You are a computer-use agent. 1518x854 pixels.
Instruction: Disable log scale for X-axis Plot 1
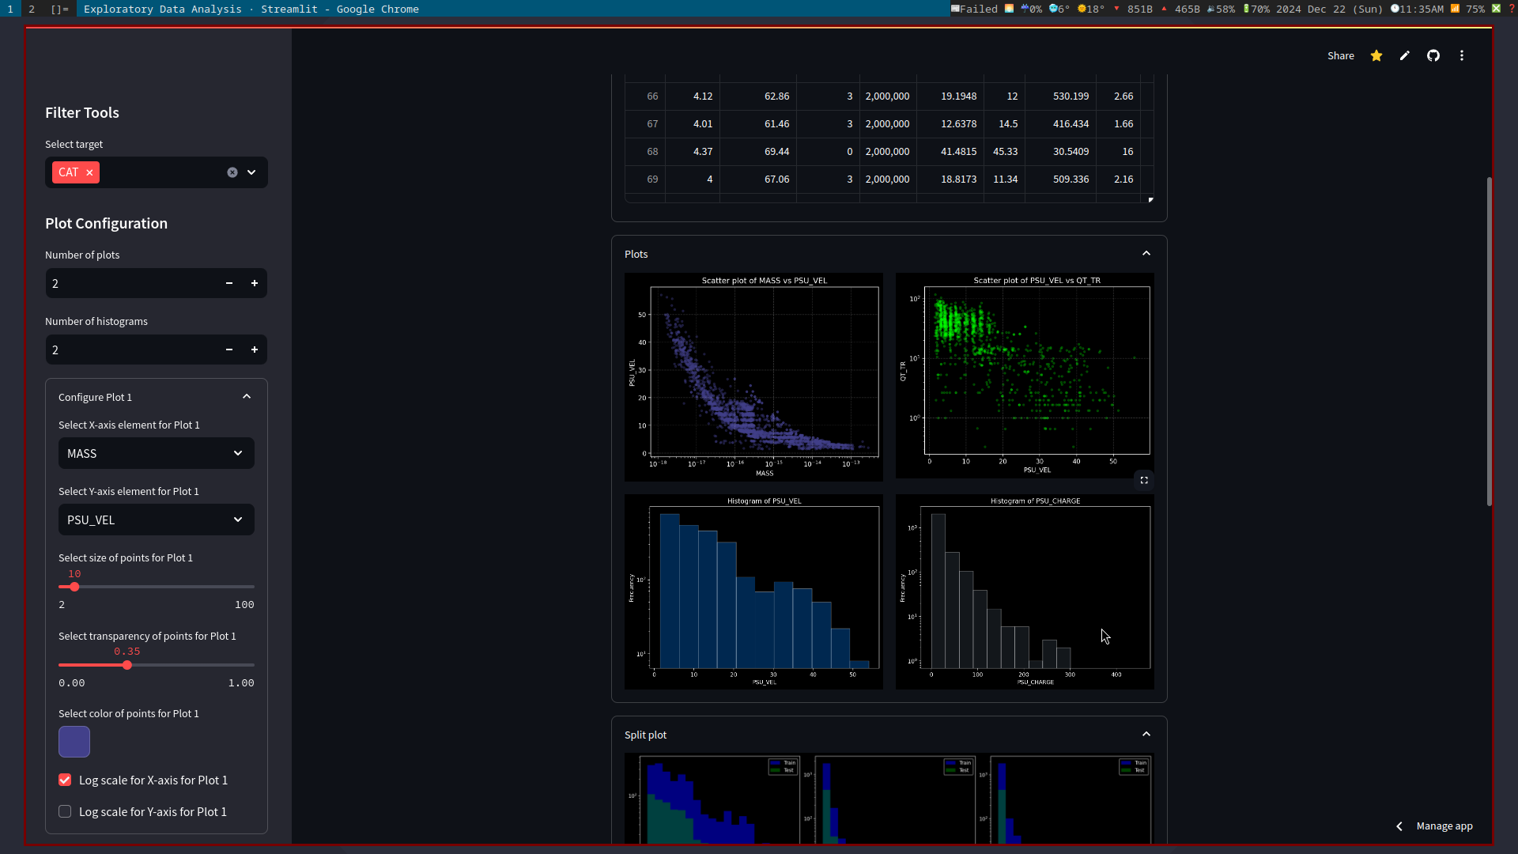[65, 780]
